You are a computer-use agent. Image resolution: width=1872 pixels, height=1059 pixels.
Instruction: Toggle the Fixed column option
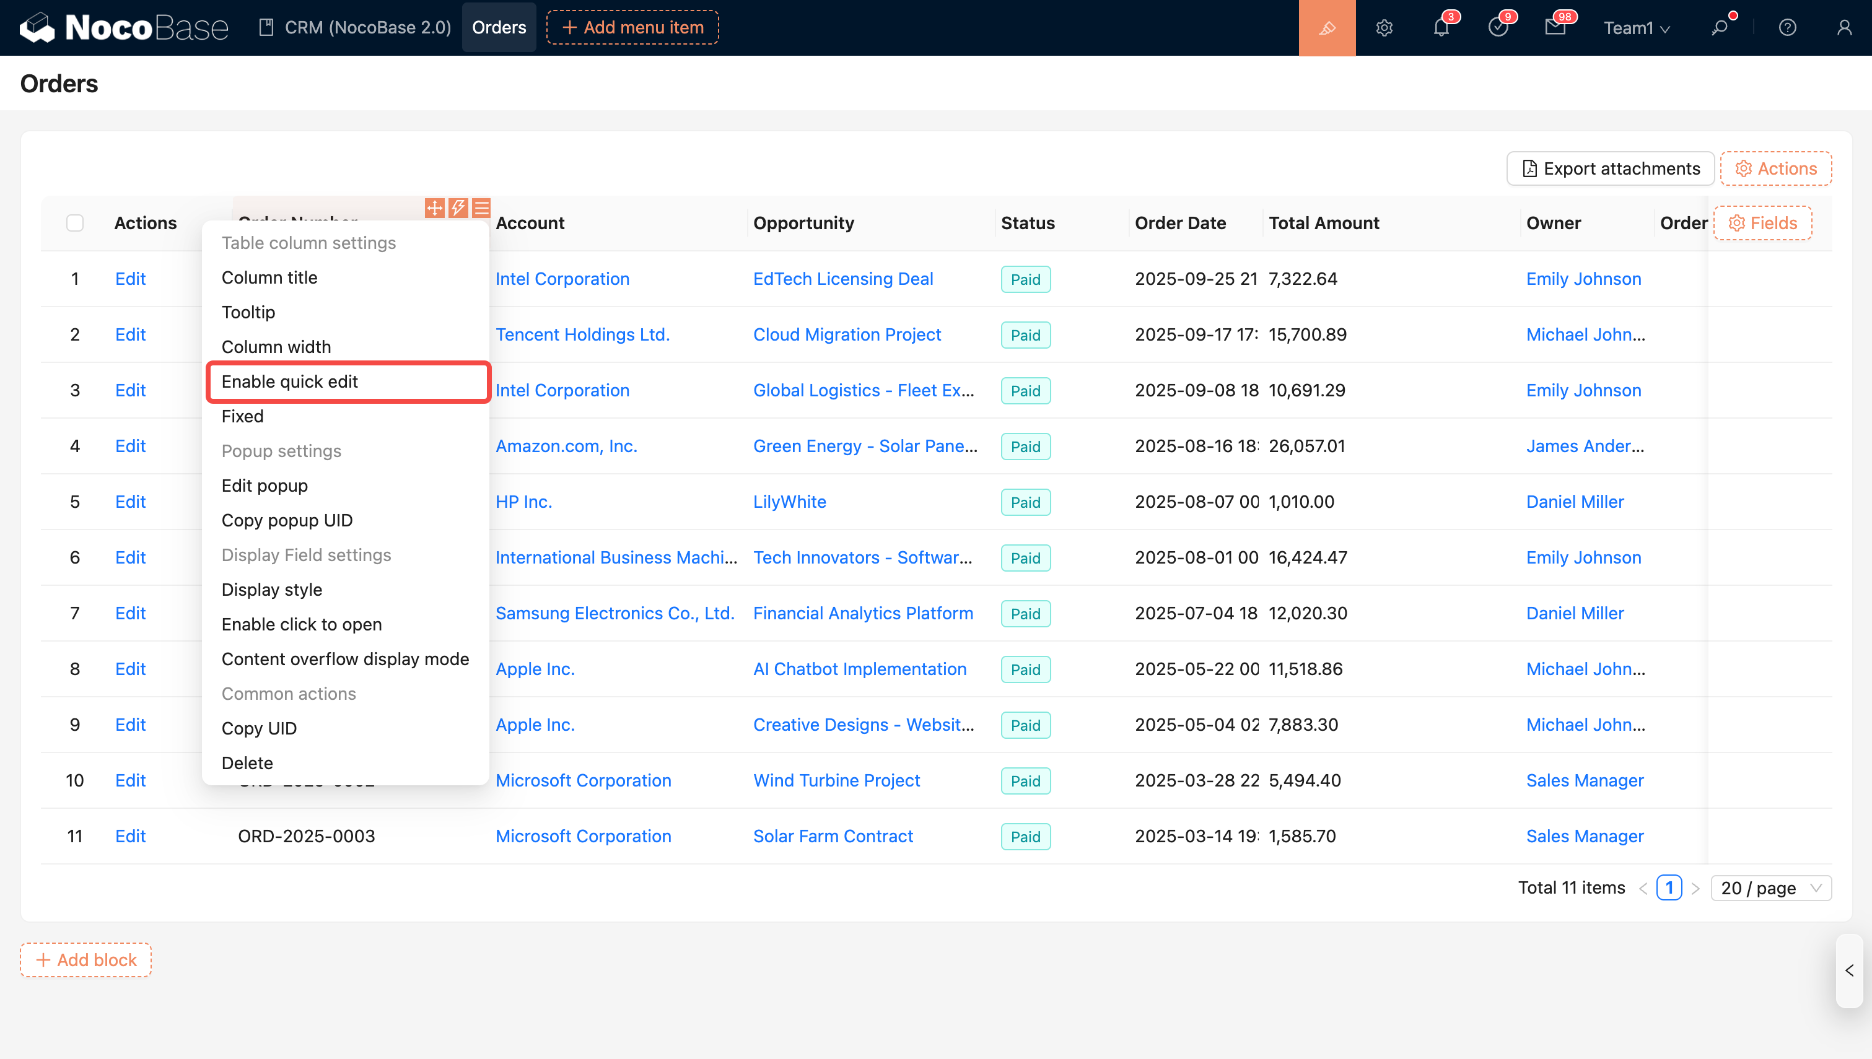(x=242, y=416)
